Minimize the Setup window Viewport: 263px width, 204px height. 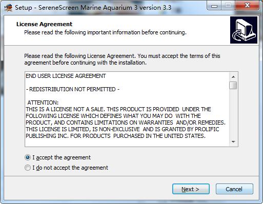[214, 6]
